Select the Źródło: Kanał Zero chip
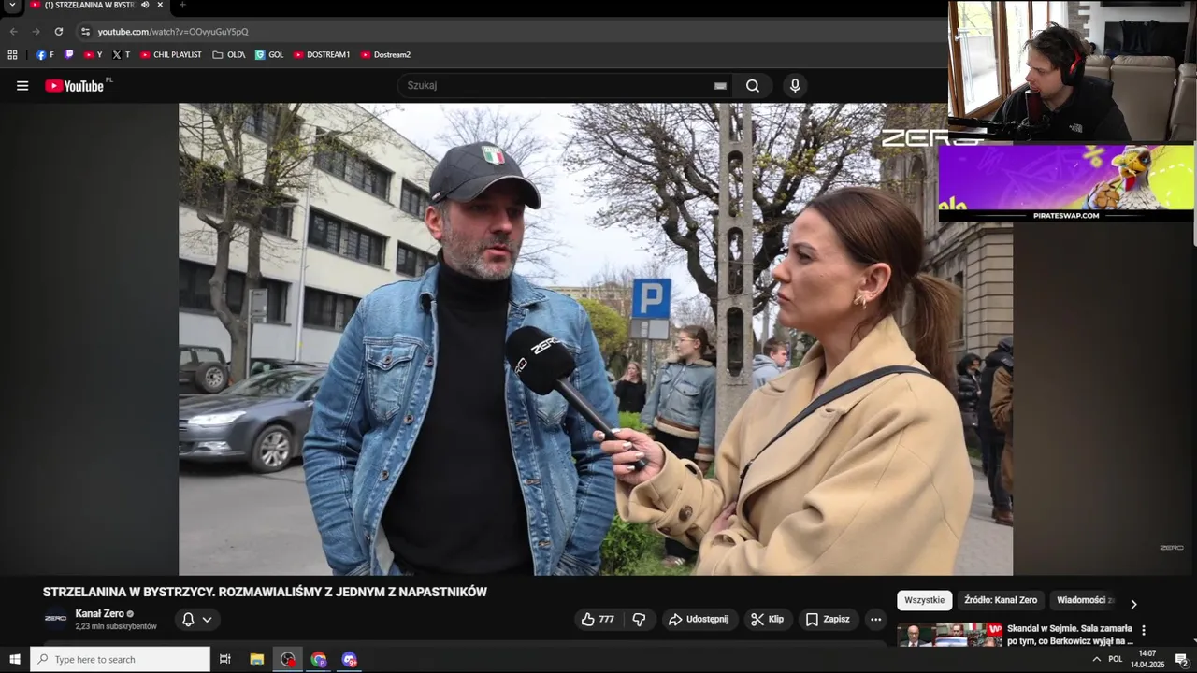 [x=1001, y=600]
